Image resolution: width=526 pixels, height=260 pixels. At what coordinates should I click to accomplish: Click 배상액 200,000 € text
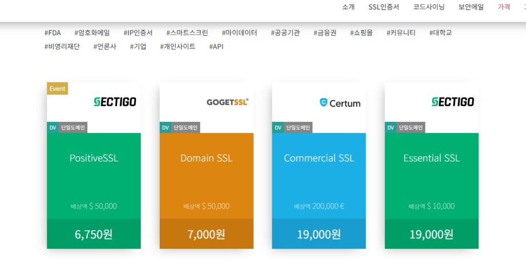click(x=319, y=206)
